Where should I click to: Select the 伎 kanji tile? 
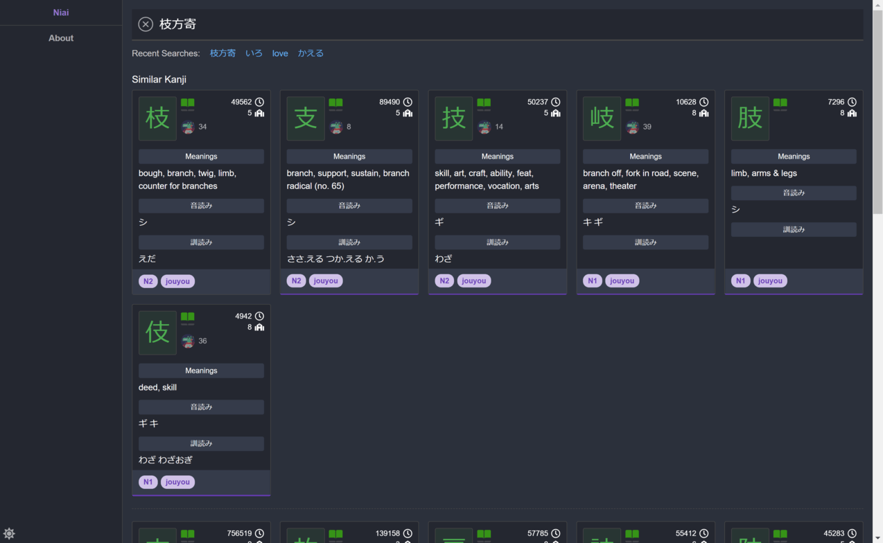157,332
